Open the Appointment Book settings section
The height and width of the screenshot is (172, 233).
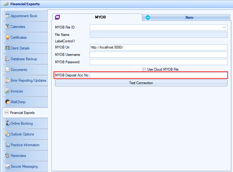coord(25,16)
